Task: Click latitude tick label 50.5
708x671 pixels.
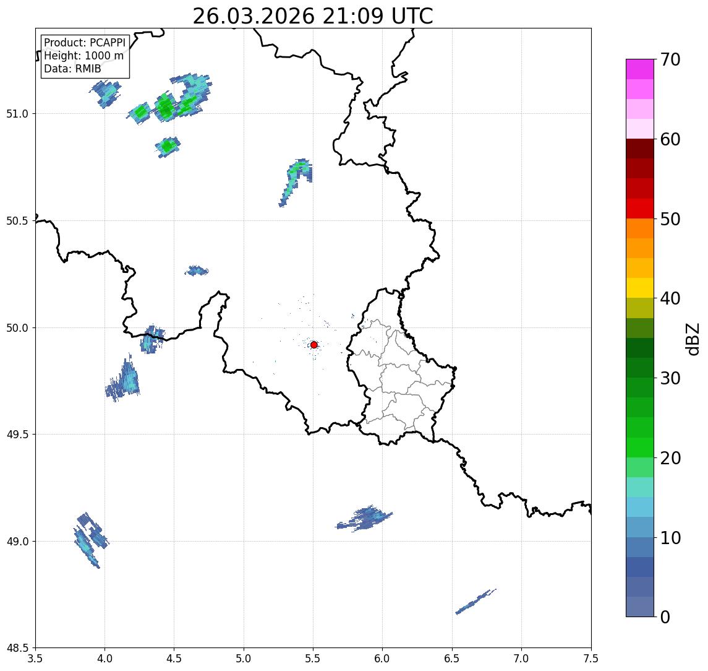Action: [x=17, y=221]
